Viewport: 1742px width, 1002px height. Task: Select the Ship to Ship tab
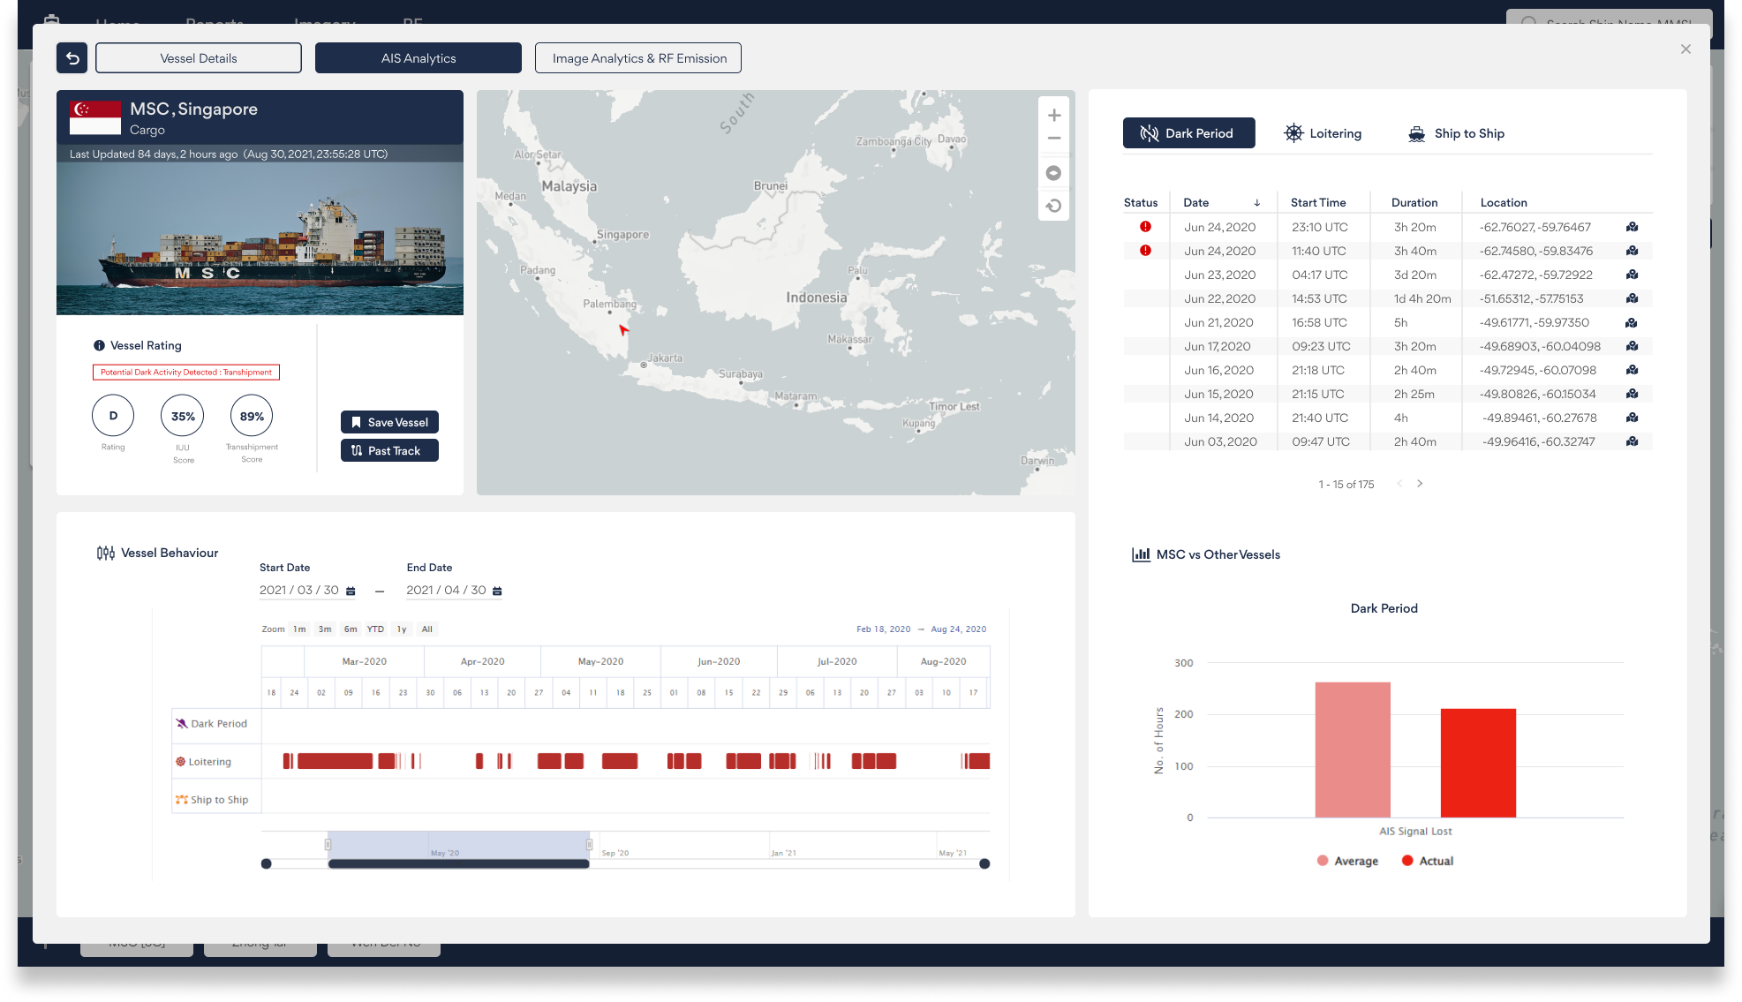pyautogui.click(x=1457, y=133)
